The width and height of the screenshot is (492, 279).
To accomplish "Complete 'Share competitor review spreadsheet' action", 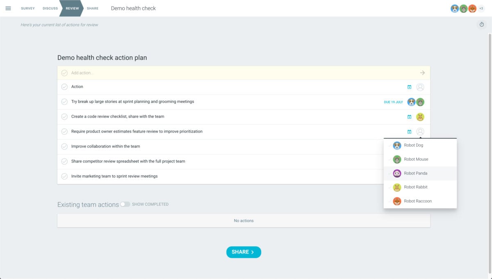I will pyautogui.click(x=64, y=161).
